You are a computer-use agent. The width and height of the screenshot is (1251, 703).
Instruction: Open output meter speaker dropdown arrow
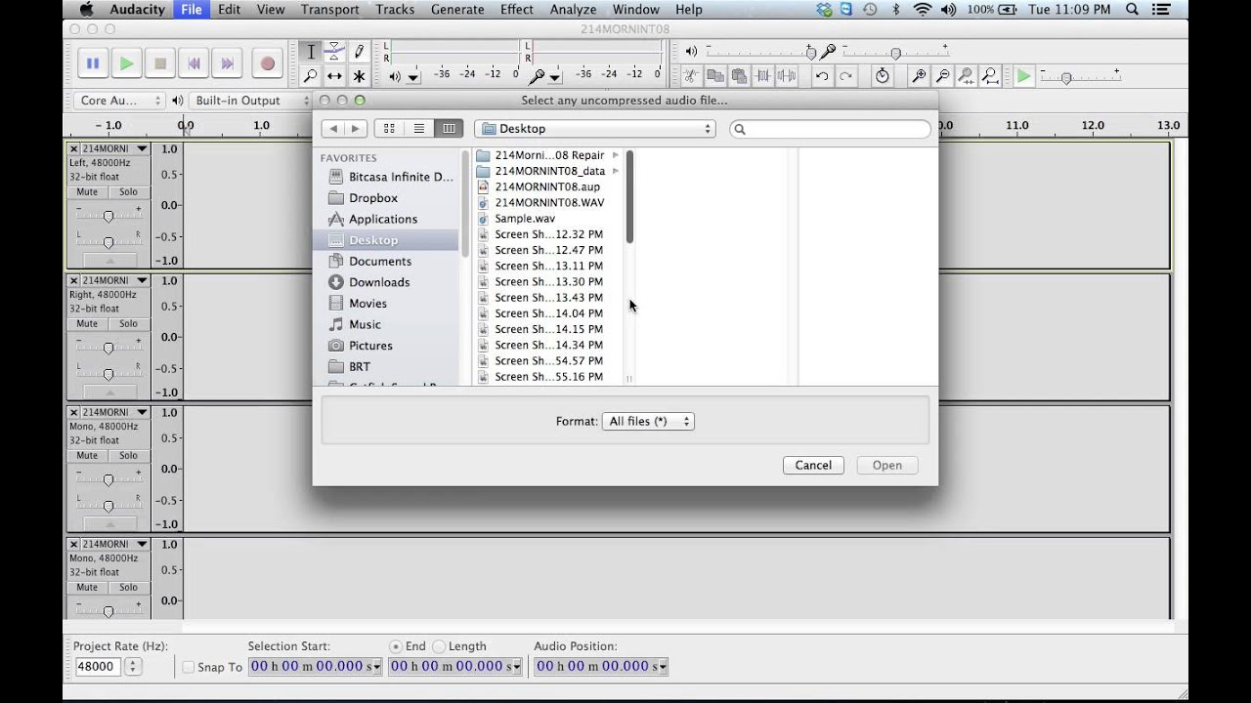413,76
